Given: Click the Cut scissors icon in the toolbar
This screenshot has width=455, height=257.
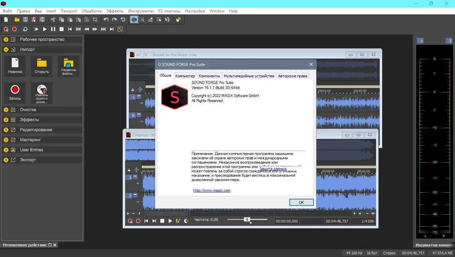Looking at the screenshot, I should (53, 20).
